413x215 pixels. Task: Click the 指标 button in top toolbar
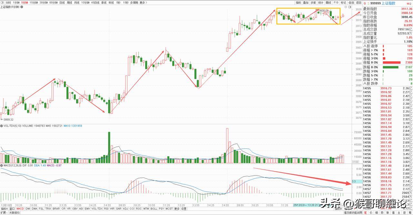[298, 3]
